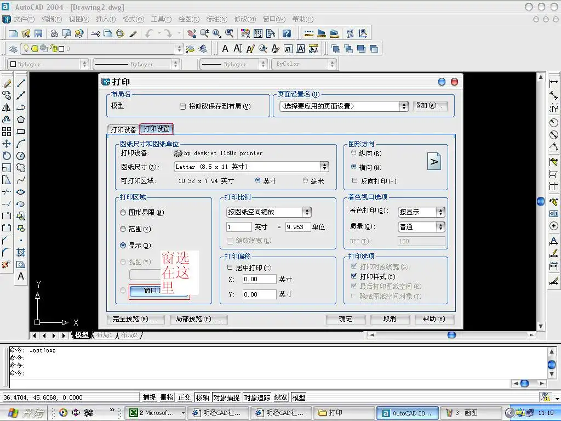561x421 pixels.
Task: Open the 文件 menu
Action: click(24, 19)
